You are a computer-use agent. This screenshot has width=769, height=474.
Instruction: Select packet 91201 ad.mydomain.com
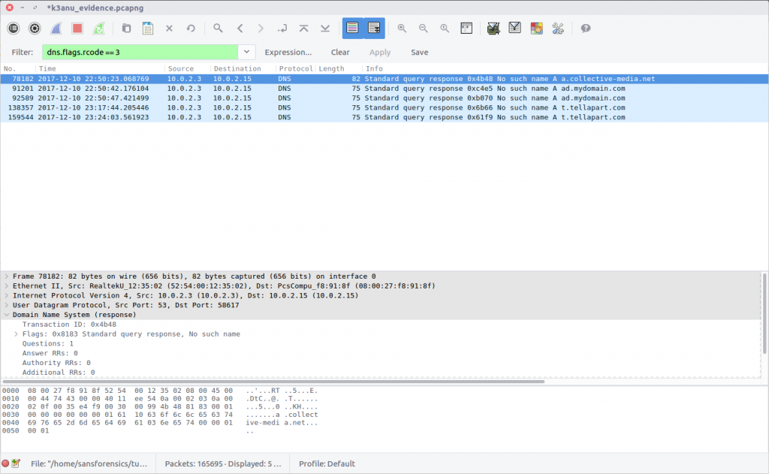(384, 89)
